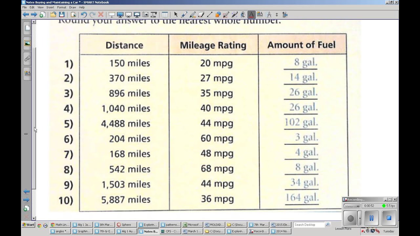Select the Shapes tool
The width and height of the screenshot is (420, 236).
[218, 14]
